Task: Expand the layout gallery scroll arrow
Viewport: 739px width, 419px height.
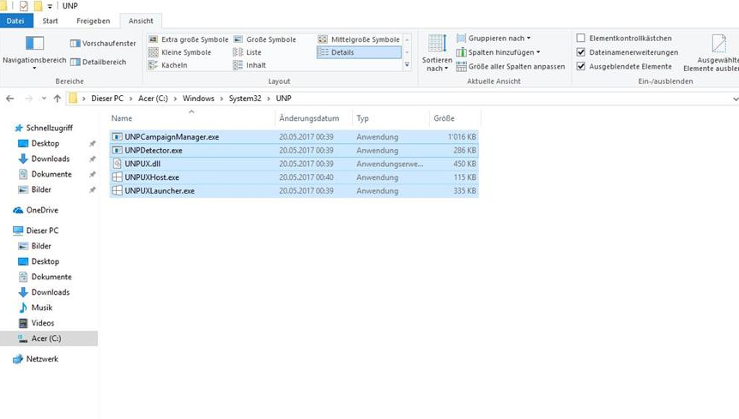Action: pyautogui.click(x=407, y=65)
